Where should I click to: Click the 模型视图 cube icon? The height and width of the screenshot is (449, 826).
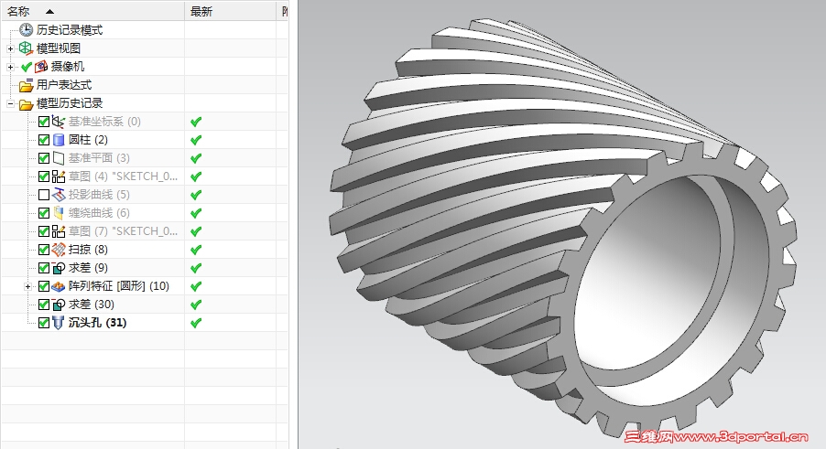click(26, 48)
